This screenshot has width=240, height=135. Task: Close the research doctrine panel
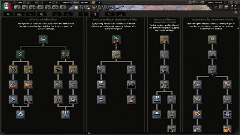(236, 13)
